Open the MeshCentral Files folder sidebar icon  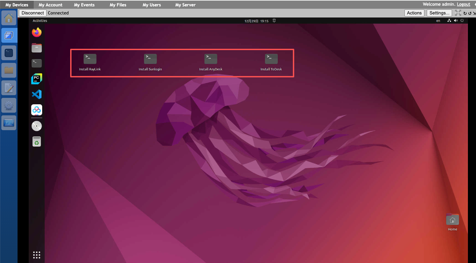tap(9, 70)
